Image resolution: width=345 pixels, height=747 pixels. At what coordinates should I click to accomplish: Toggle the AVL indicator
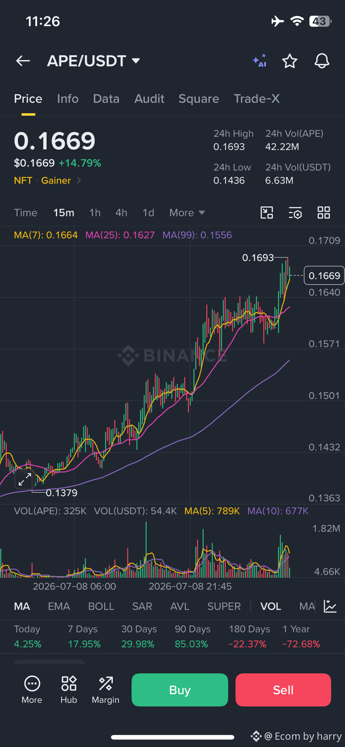point(180,606)
